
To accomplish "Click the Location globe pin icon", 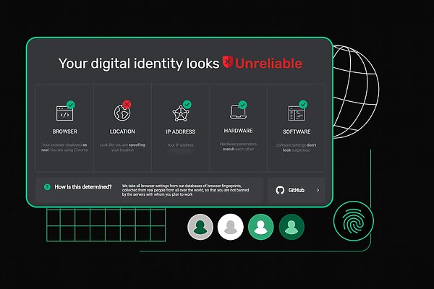I will coord(121,113).
